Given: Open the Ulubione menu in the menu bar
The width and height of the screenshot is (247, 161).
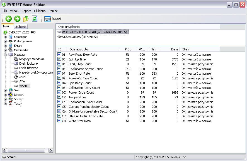Looking at the screenshot, I should click(x=40, y=11).
